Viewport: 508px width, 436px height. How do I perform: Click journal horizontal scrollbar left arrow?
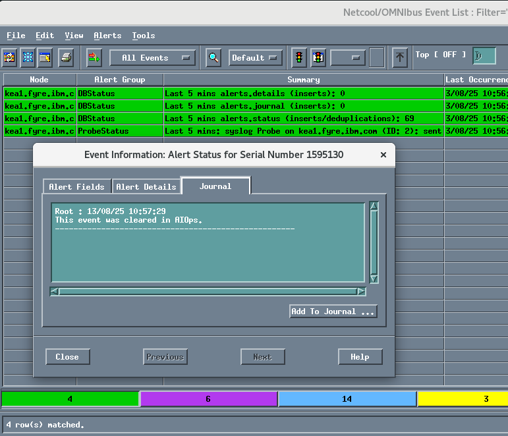click(55, 292)
